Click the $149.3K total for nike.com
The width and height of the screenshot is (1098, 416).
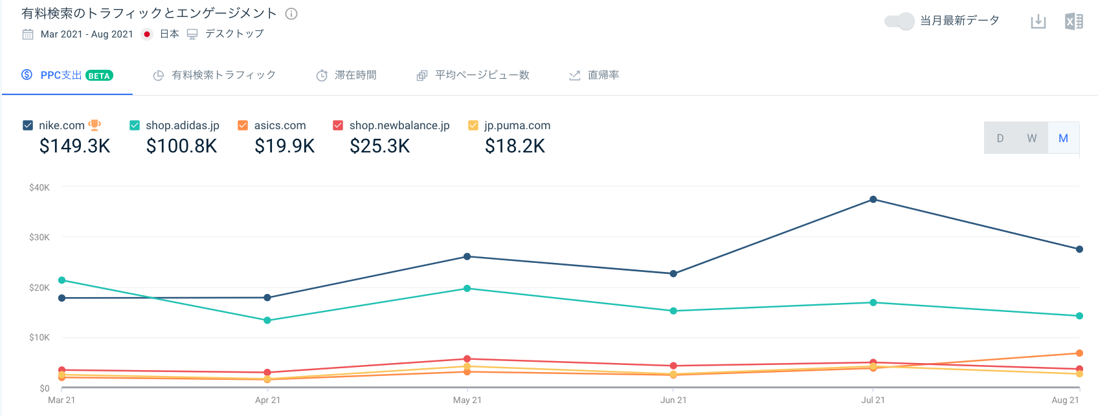tap(75, 147)
